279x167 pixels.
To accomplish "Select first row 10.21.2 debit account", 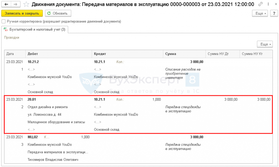I will [x=33, y=62].
